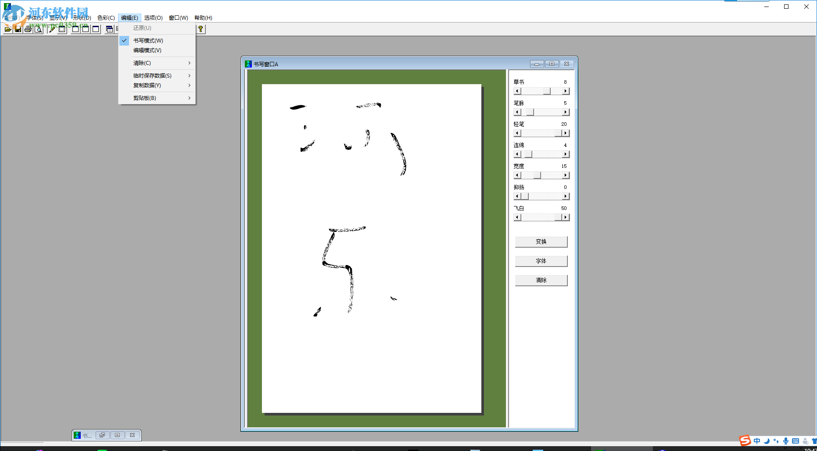The width and height of the screenshot is (817, 451).
Task: Click the first blank window toolbar icon
Action: tap(75, 29)
